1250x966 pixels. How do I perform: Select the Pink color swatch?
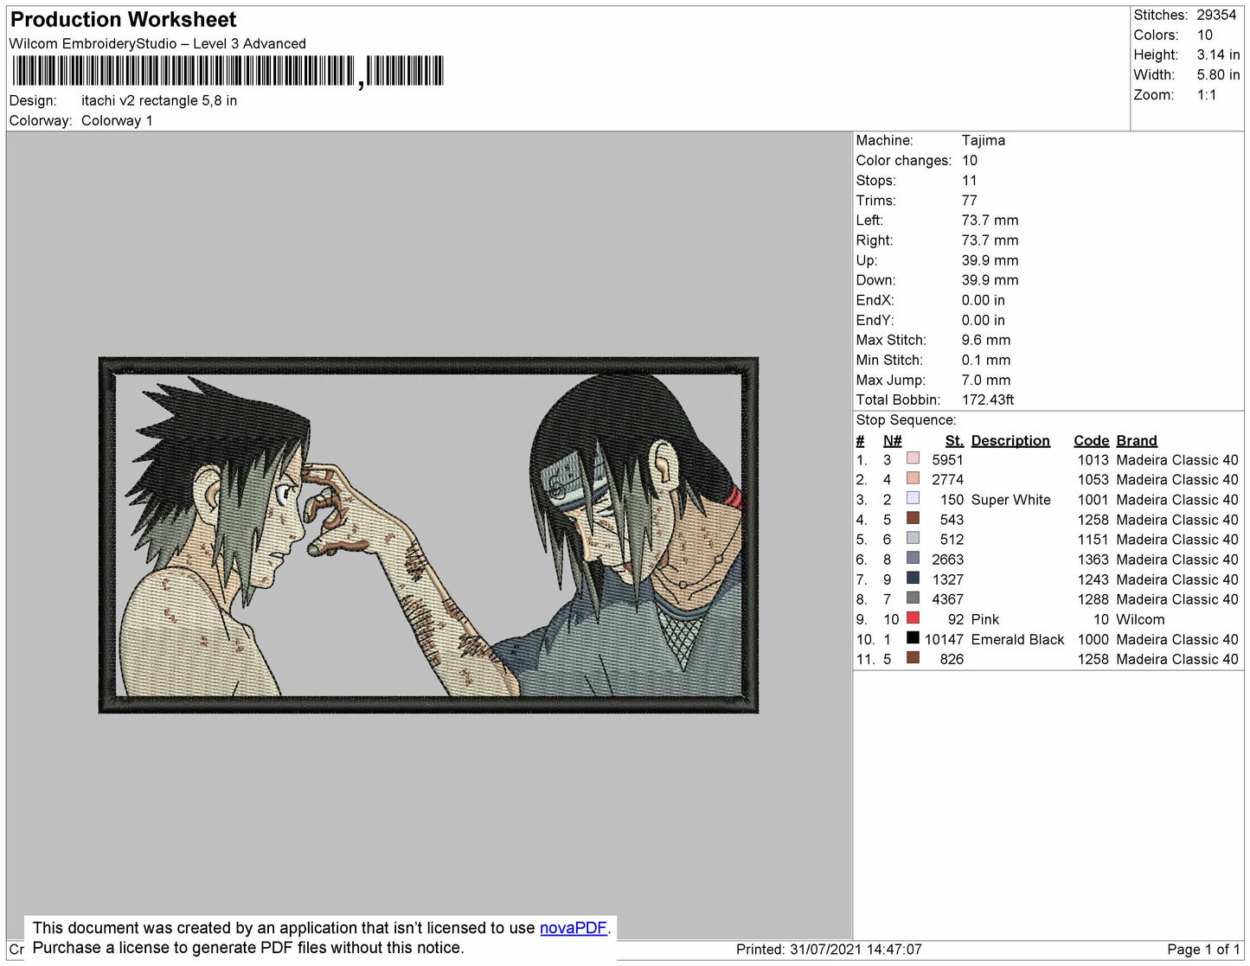tap(913, 618)
